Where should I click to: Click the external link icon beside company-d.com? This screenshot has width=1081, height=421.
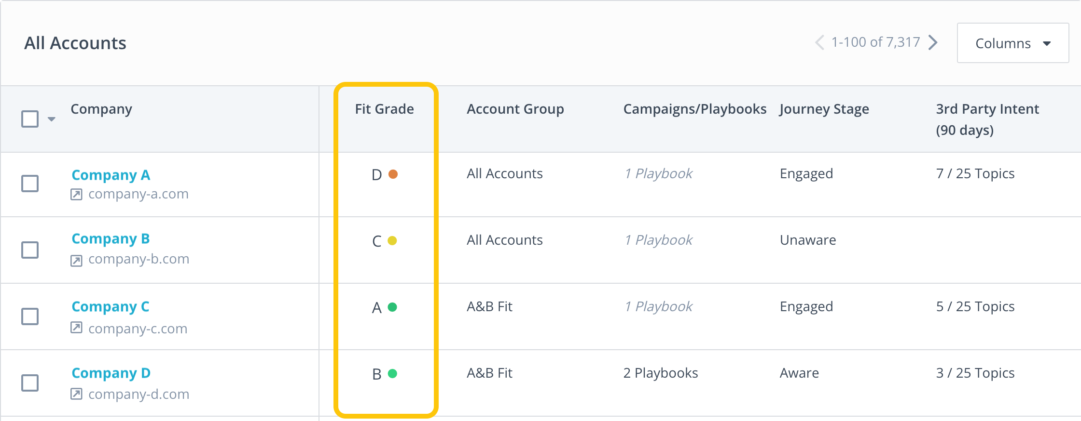click(x=77, y=395)
